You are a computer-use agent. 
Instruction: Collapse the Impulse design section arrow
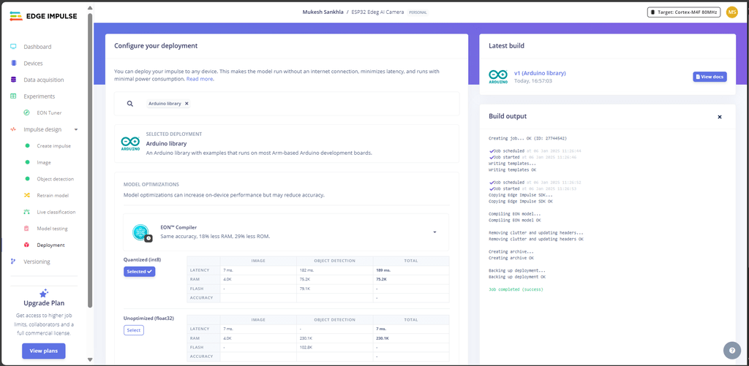76,129
